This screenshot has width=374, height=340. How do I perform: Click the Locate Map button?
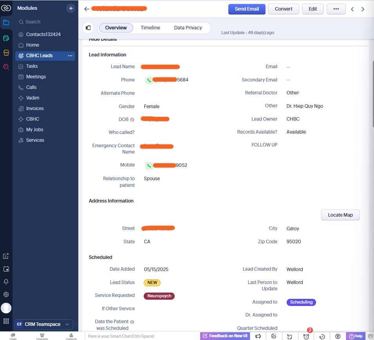(340, 215)
